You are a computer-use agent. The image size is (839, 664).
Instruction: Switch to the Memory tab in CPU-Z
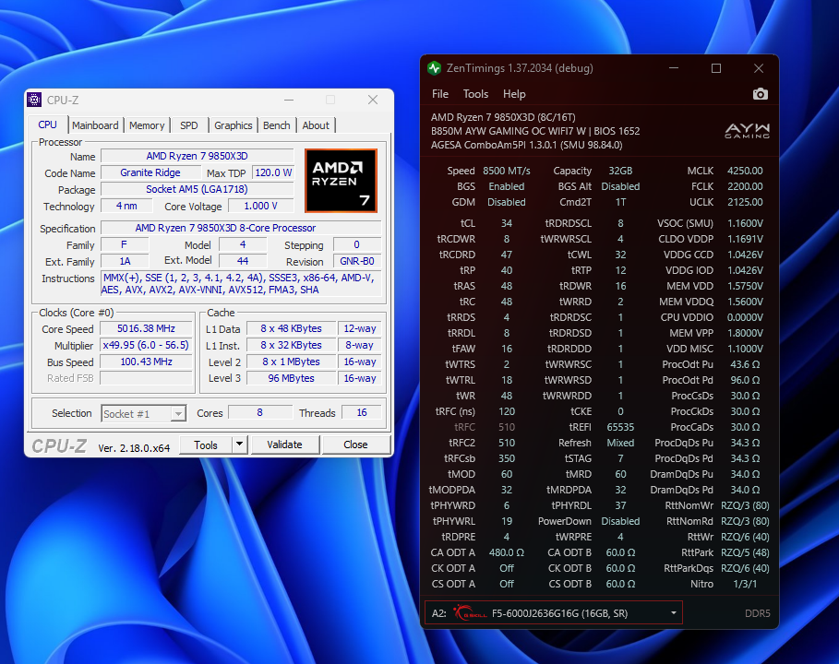147,125
